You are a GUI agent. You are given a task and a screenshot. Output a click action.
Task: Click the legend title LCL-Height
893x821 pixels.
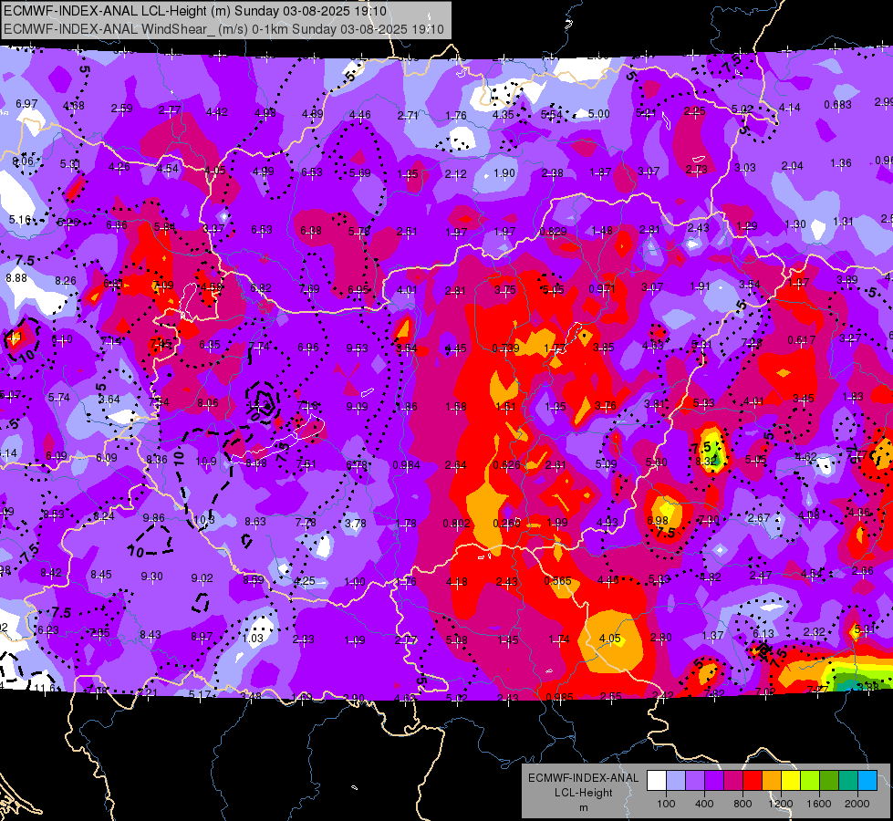(583, 793)
